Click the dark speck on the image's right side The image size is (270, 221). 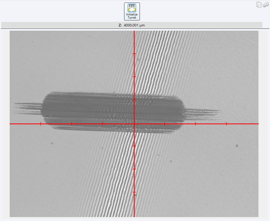pyautogui.click(x=237, y=145)
